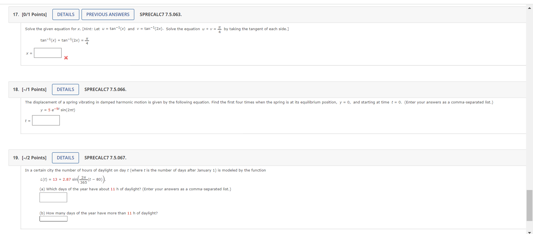The width and height of the screenshot is (533, 234).
Task: Select the x answer input for question 17
Action: point(47,53)
